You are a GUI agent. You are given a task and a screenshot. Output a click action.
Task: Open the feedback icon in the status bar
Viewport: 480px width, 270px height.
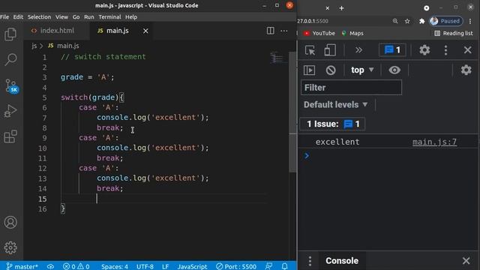click(268, 266)
